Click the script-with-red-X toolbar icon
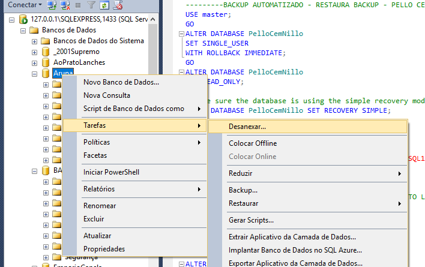The height and width of the screenshot is (267, 425). (x=118, y=5)
